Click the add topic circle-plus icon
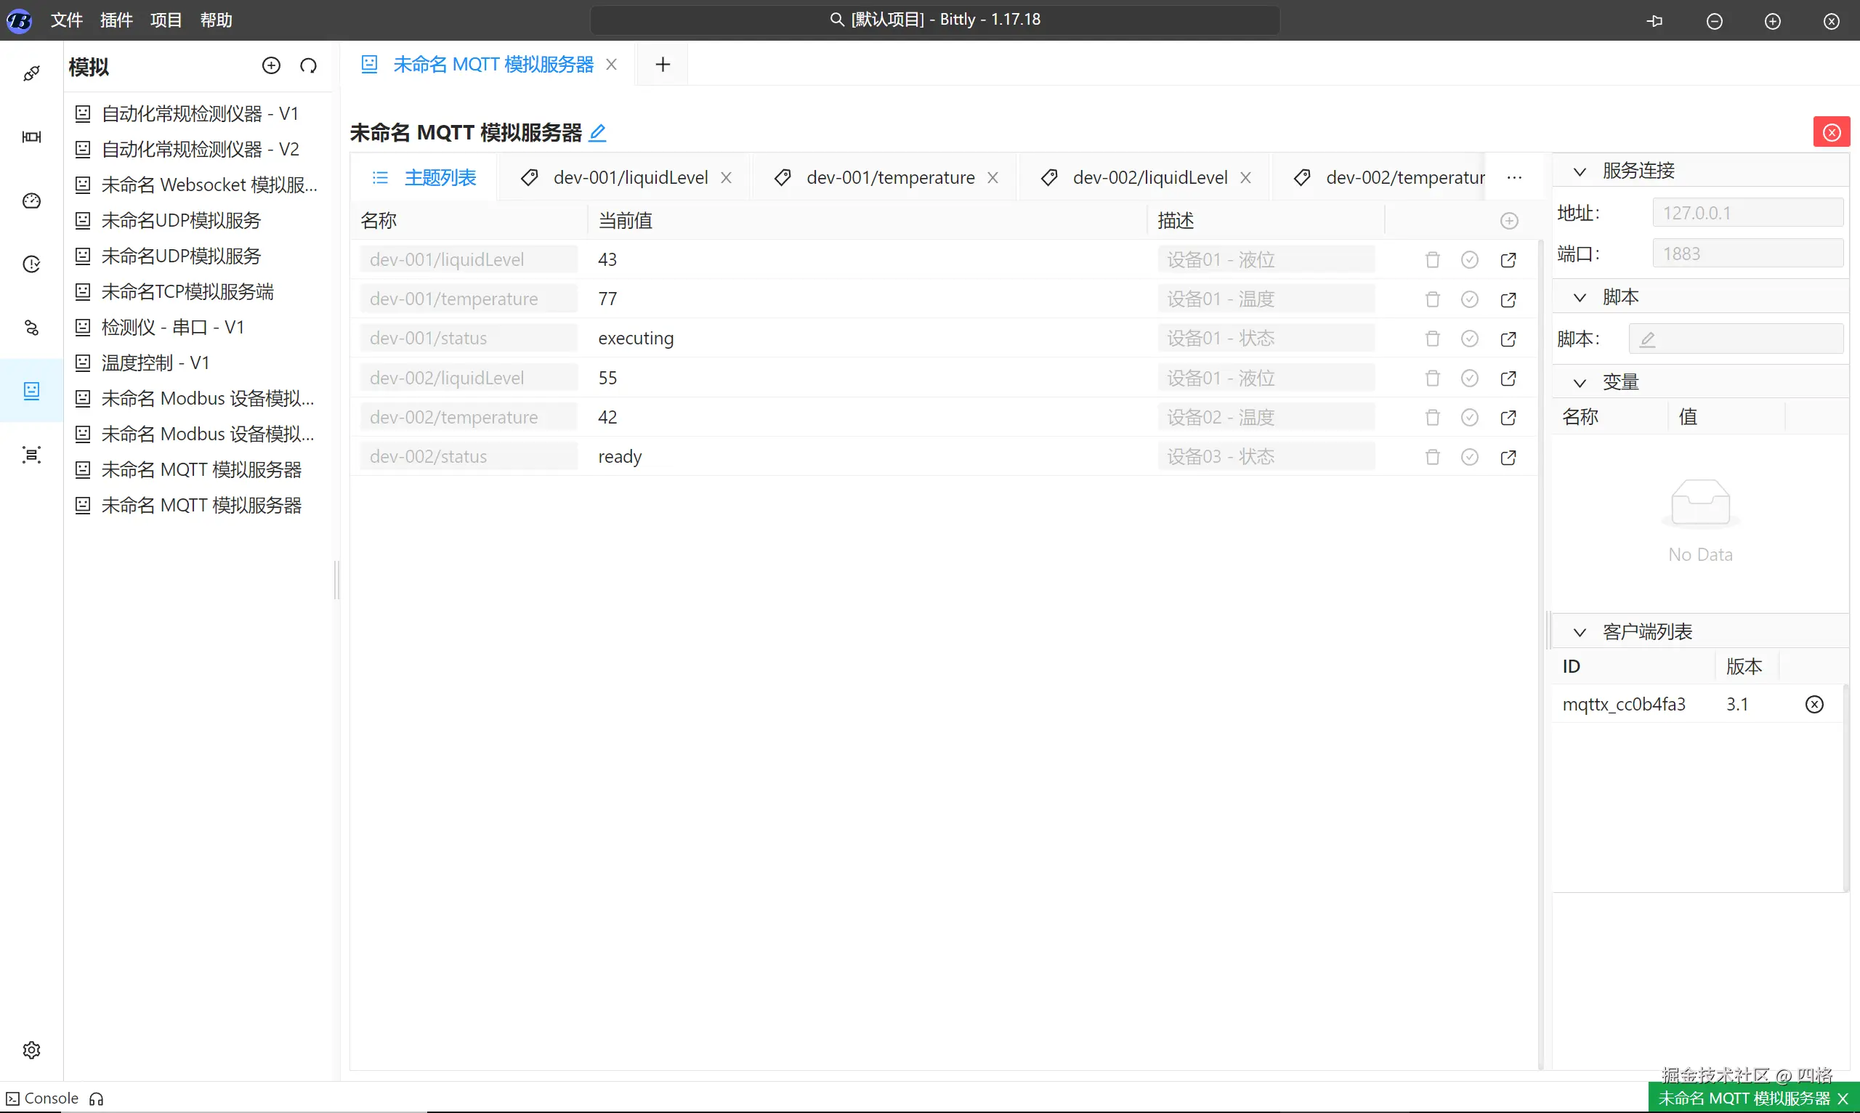 [x=1509, y=222]
